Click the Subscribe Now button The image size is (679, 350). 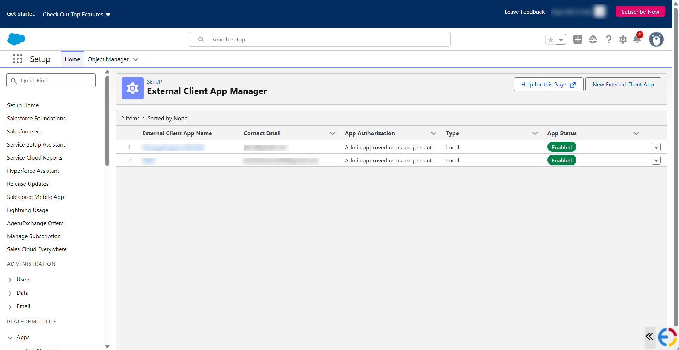640,12
